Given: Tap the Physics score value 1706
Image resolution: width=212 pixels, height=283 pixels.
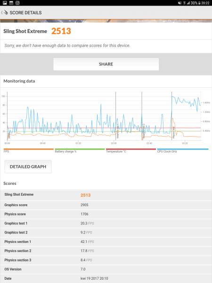Looking at the screenshot, I should [x=84, y=214].
